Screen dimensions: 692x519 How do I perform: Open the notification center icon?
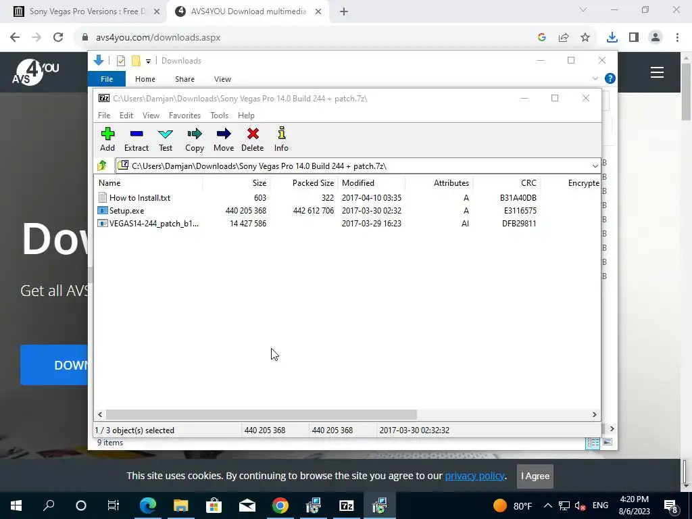(x=671, y=505)
